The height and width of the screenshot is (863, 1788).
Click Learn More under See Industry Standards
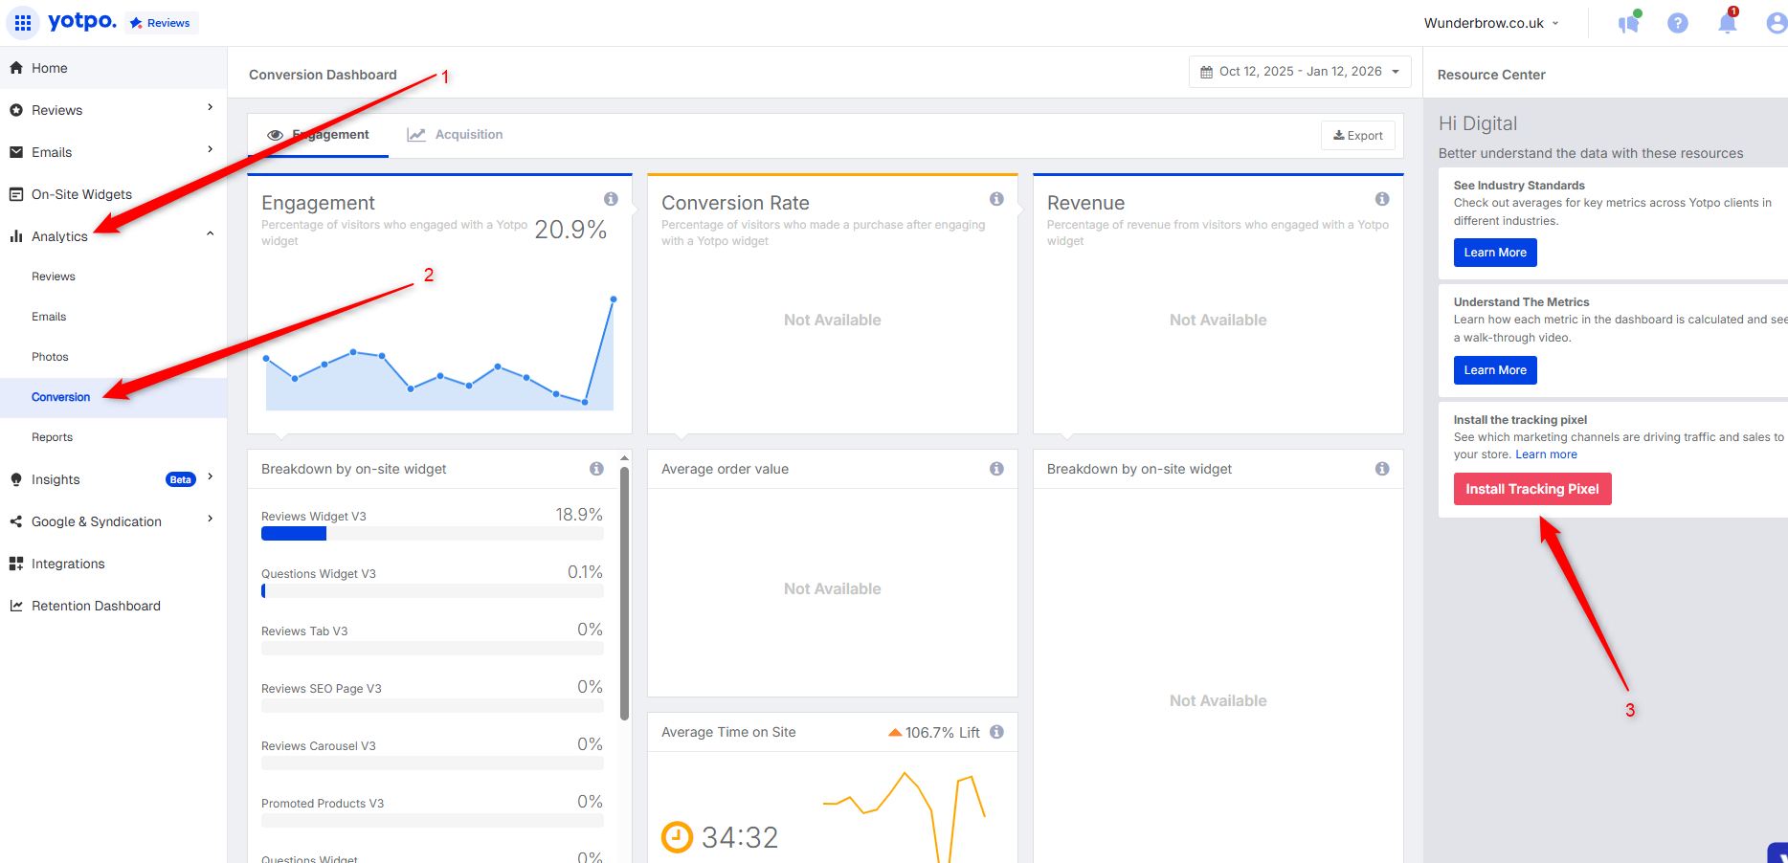(x=1495, y=253)
